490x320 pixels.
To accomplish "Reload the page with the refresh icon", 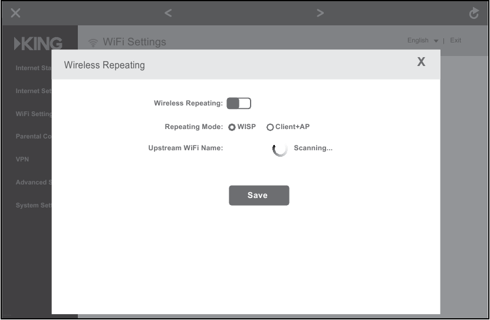I will click(474, 14).
